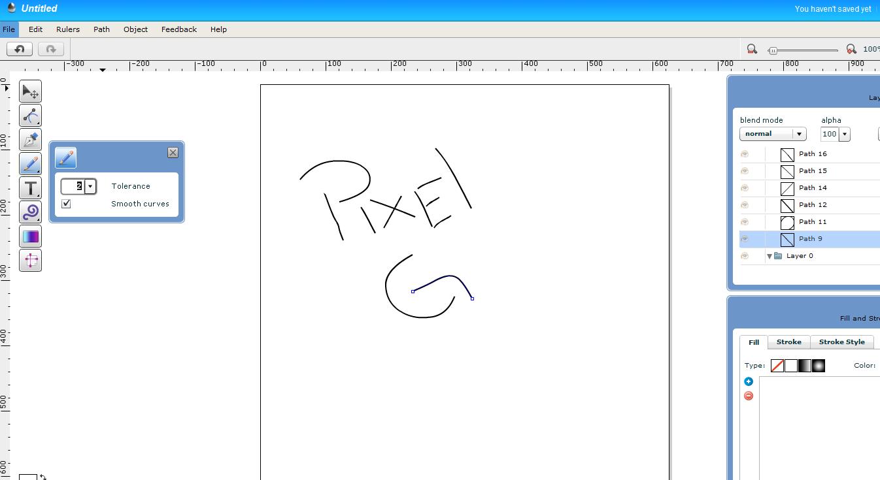Hide Path 16 with its eye toggle
This screenshot has width=880, height=480.
tap(745, 154)
